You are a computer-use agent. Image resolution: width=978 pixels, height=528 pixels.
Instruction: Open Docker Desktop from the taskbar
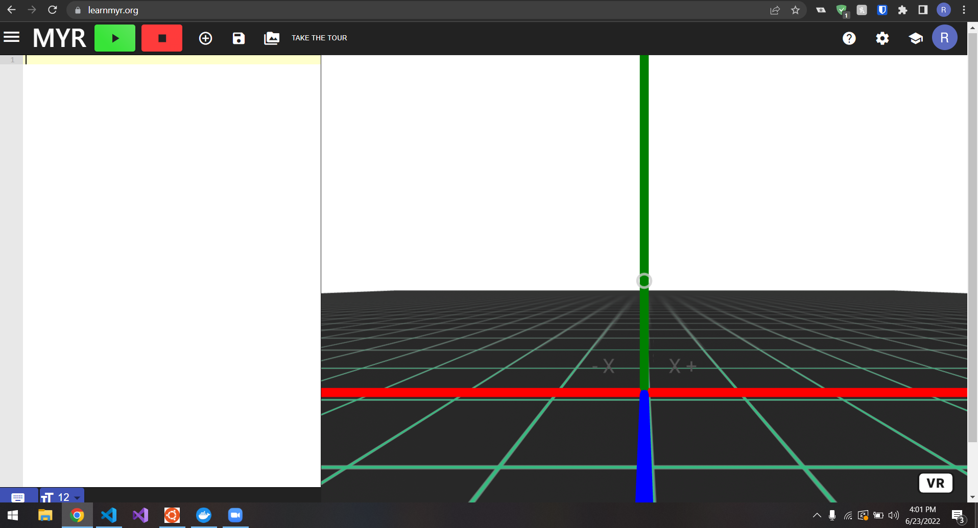point(204,515)
